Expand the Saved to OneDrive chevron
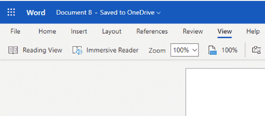The height and width of the screenshot is (116, 265). pyautogui.click(x=159, y=13)
